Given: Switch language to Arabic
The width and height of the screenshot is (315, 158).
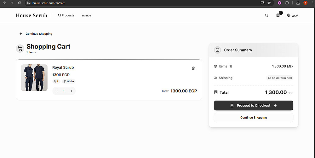Looking at the screenshot, I should click(x=293, y=15).
